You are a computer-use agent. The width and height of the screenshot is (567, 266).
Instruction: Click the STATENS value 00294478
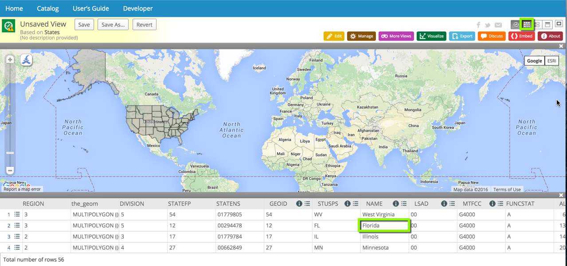click(x=229, y=226)
